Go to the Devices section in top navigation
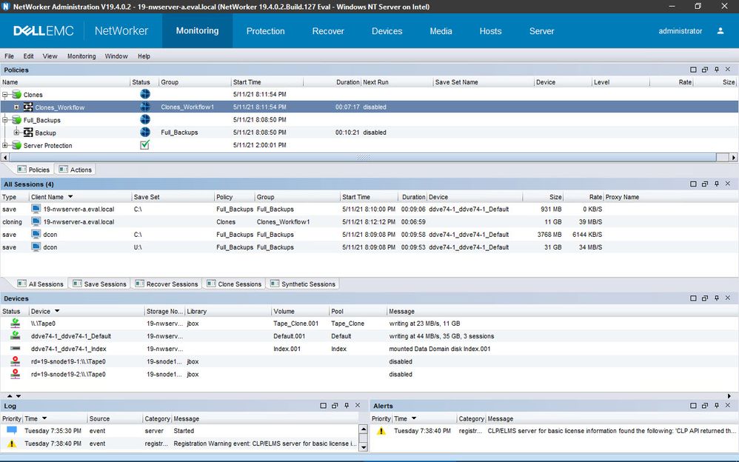Image resolution: width=739 pixels, height=462 pixels. 387,31
